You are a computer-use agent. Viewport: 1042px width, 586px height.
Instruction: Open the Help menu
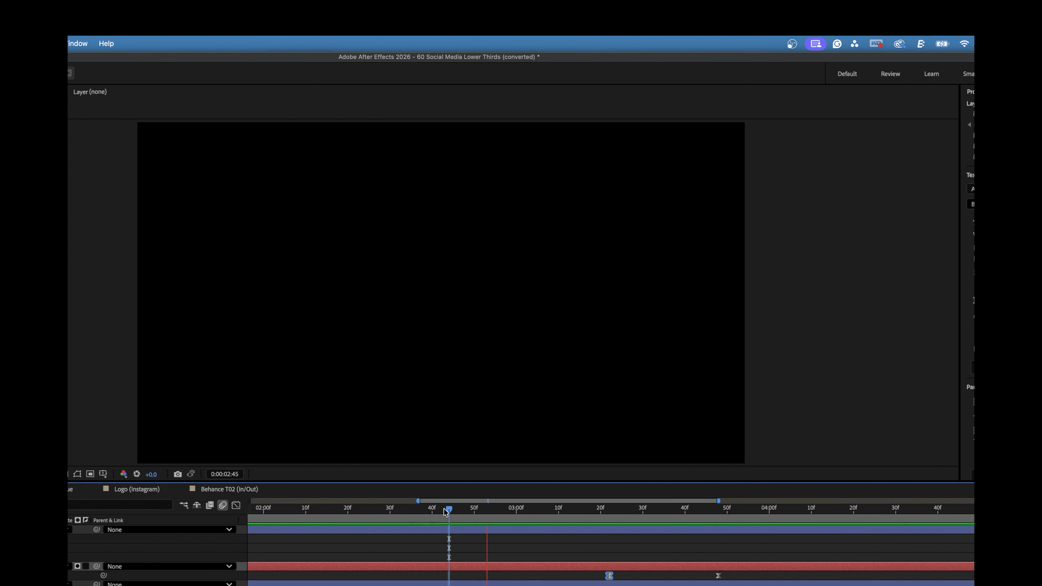(106, 43)
